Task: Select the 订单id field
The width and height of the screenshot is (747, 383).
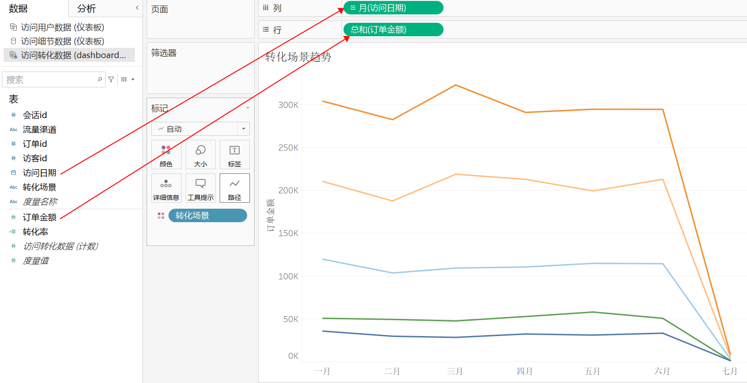Action: click(35, 144)
